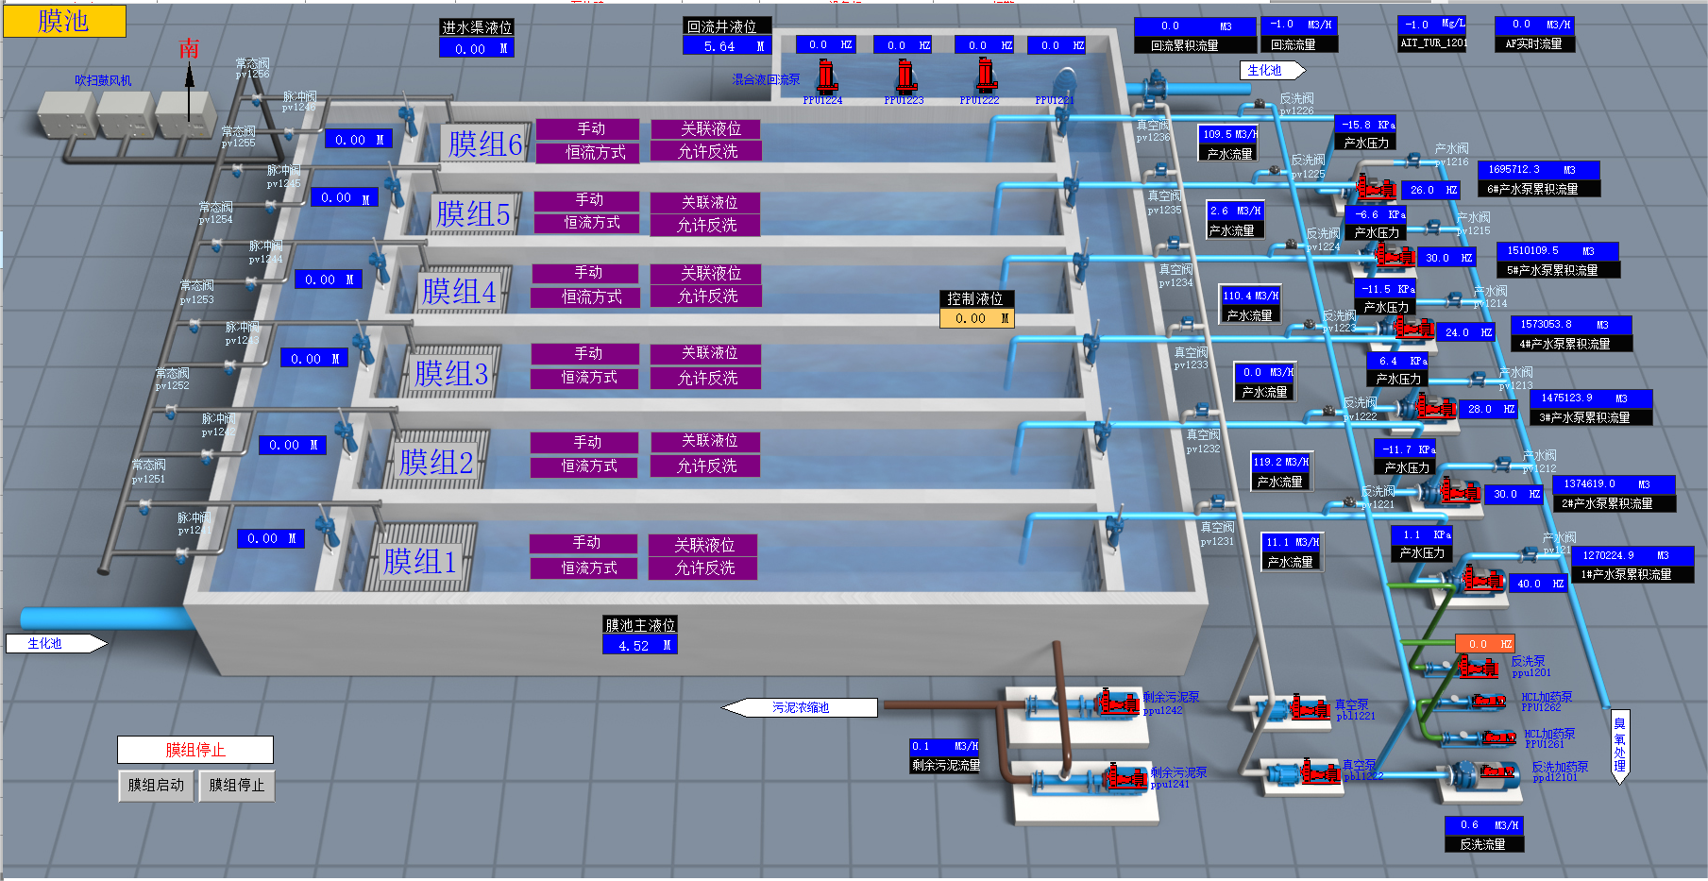Click the orange backwash pump frequency field
Viewport: 1708px width, 881px height.
point(1483,643)
